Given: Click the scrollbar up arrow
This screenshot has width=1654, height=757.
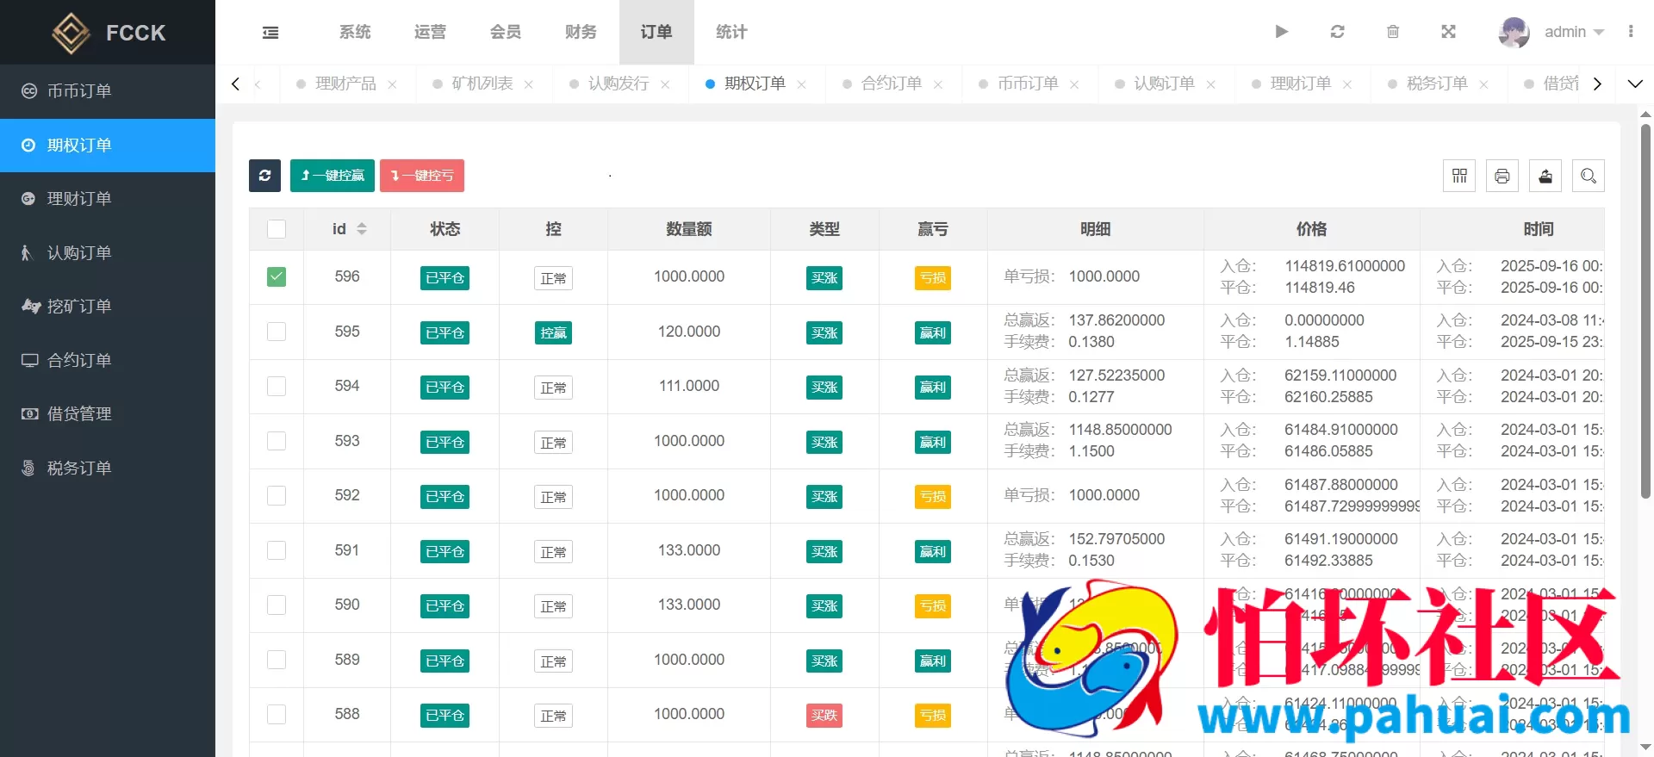Looking at the screenshot, I should 1645,114.
